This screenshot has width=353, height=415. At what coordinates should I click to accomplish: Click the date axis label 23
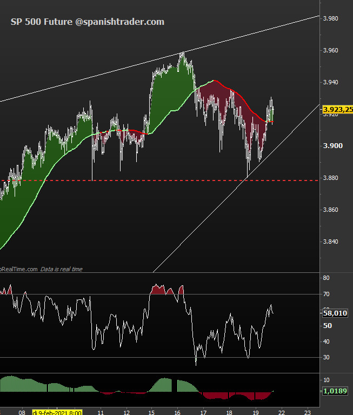(307, 412)
